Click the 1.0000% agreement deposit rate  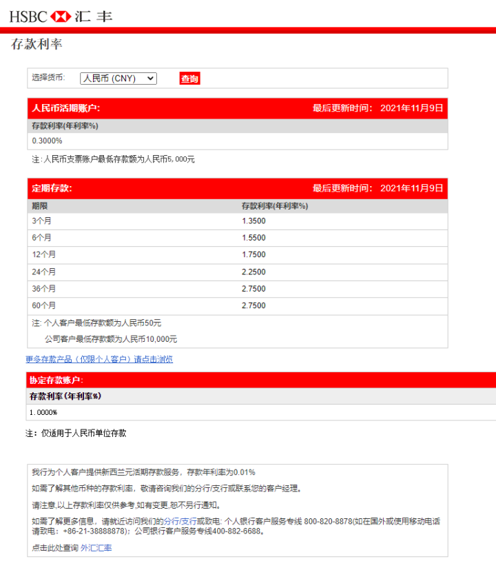tap(43, 413)
